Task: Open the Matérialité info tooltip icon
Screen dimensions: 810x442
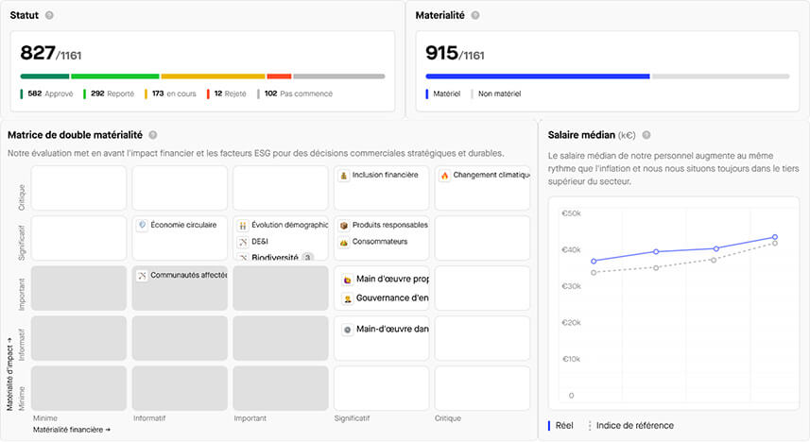Action: [x=475, y=16]
